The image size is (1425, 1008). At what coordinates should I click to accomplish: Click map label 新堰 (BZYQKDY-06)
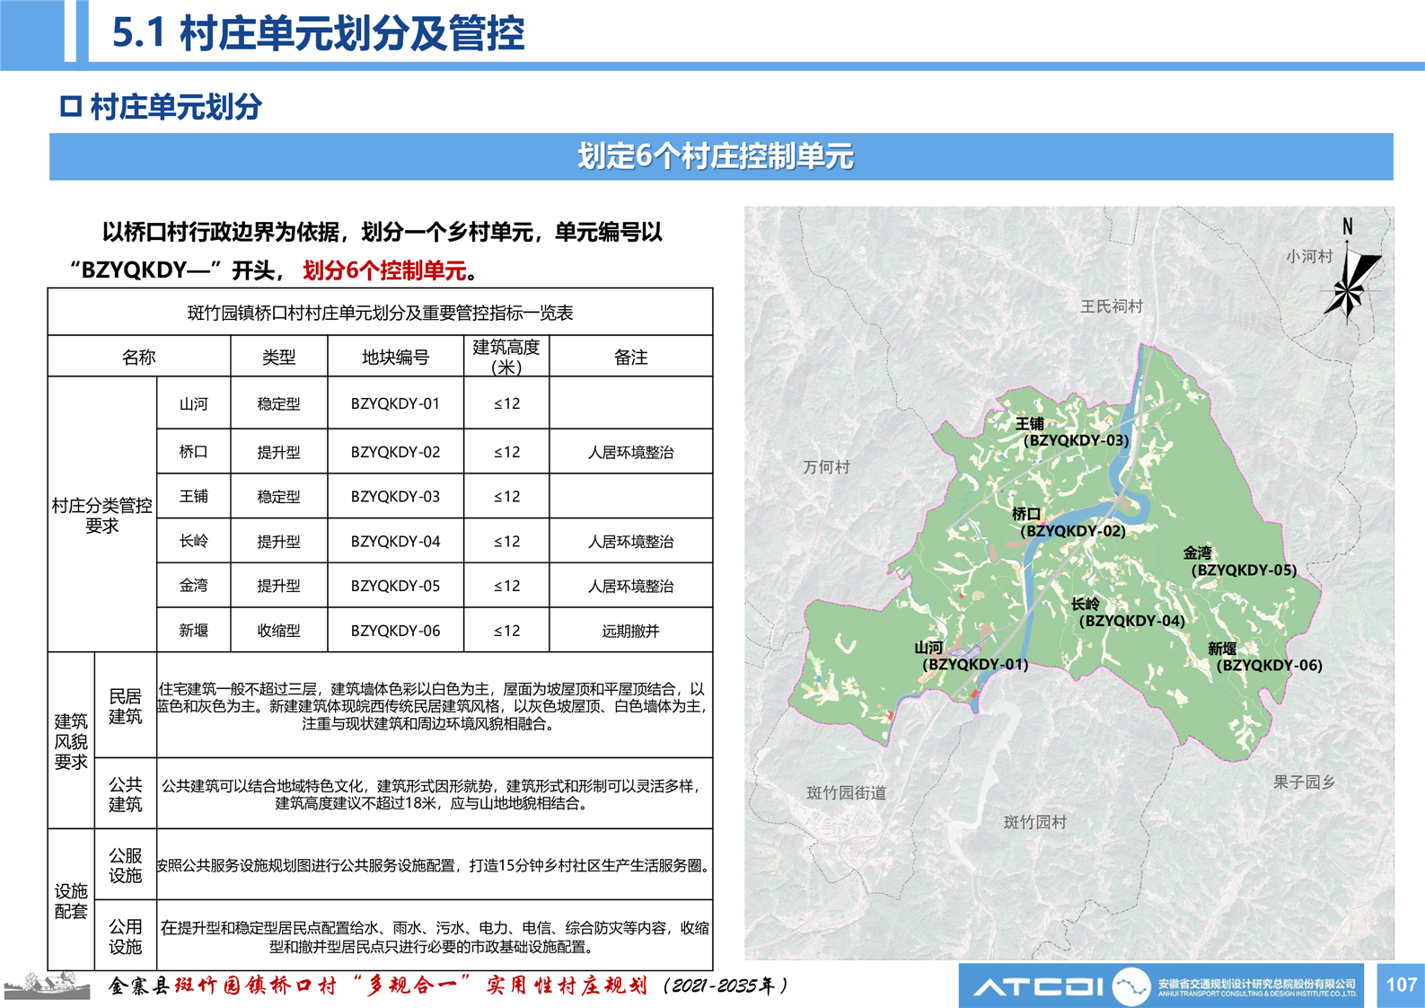1265,657
